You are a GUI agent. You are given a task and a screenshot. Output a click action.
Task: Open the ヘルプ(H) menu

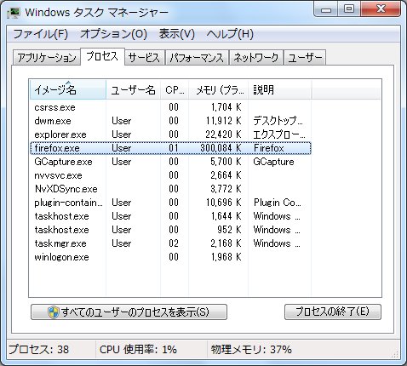(230, 34)
